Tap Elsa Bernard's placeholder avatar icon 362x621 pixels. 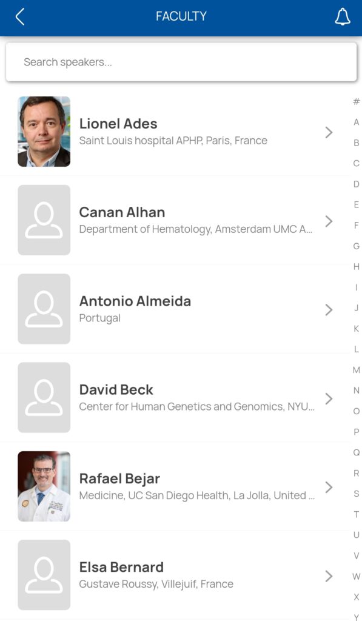tap(44, 575)
